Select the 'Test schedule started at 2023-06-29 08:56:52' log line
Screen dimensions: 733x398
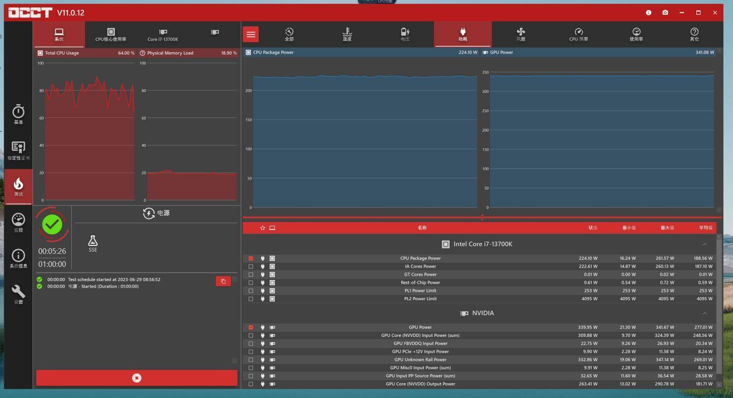114,280
